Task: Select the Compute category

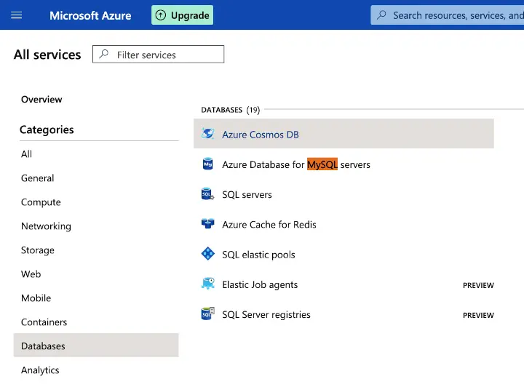Action: click(41, 202)
